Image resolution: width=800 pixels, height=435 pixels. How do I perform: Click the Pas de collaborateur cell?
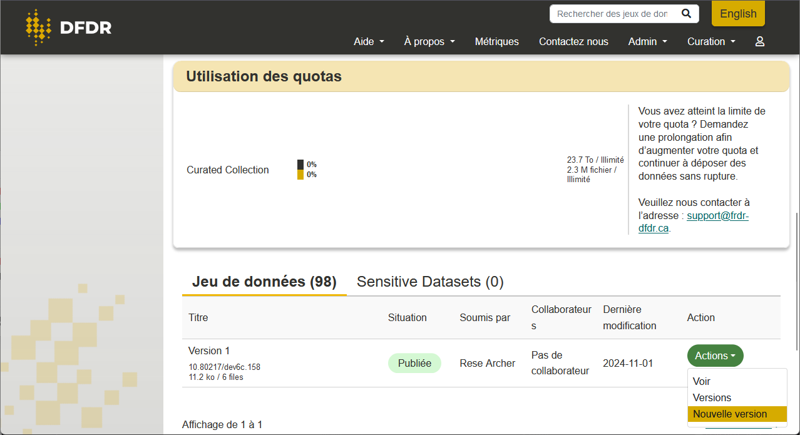pos(560,363)
